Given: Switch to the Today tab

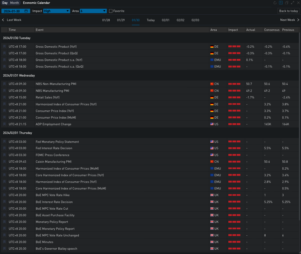Looking at the screenshot, I should coord(151,20).
